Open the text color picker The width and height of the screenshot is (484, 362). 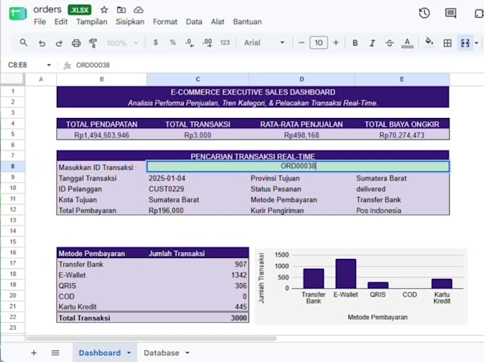pos(407,43)
